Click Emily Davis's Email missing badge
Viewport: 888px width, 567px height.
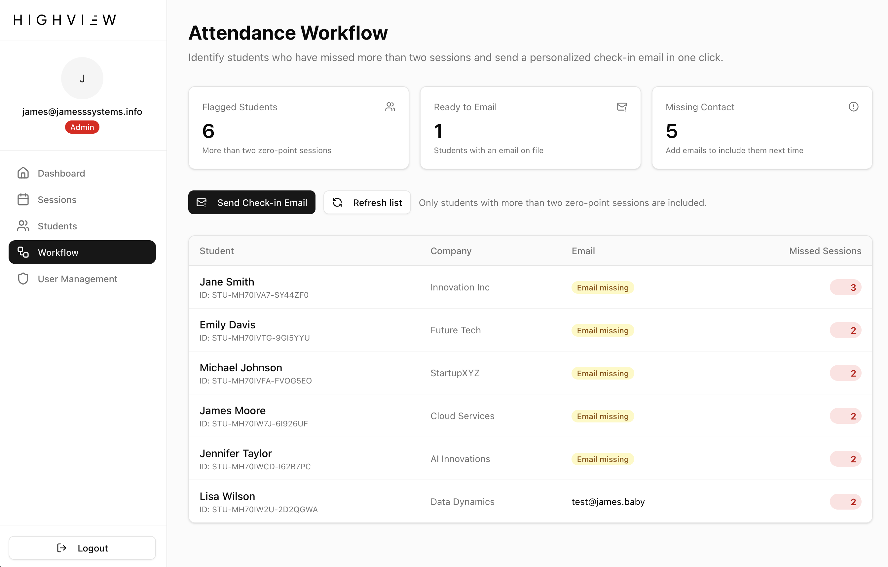pyautogui.click(x=602, y=330)
